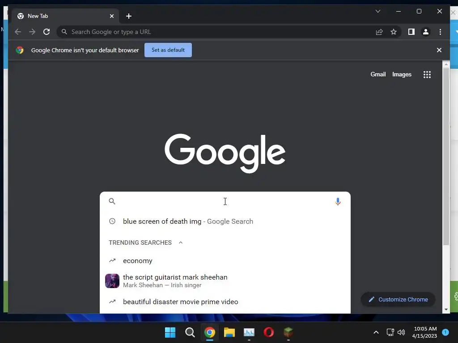458x343 pixels.
Task: Open the side panel icon in toolbar
Action: (411, 32)
